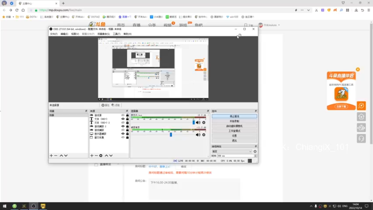Expand the address bar dropdown chevron
This screenshot has height=210, width=373.
pos(308,10)
